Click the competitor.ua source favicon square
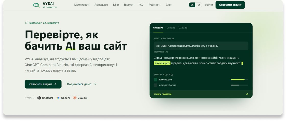Viewport: 286px width, 121px height. 156,85
